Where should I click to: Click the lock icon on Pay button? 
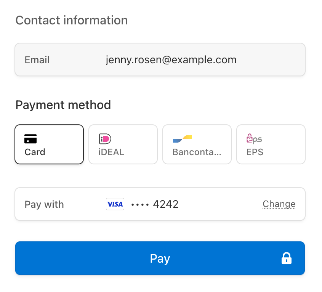[x=287, y=258]
